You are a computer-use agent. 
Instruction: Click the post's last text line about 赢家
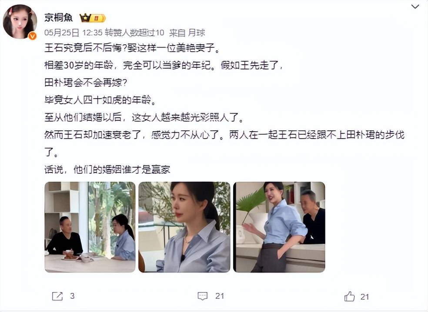point(107,169)
